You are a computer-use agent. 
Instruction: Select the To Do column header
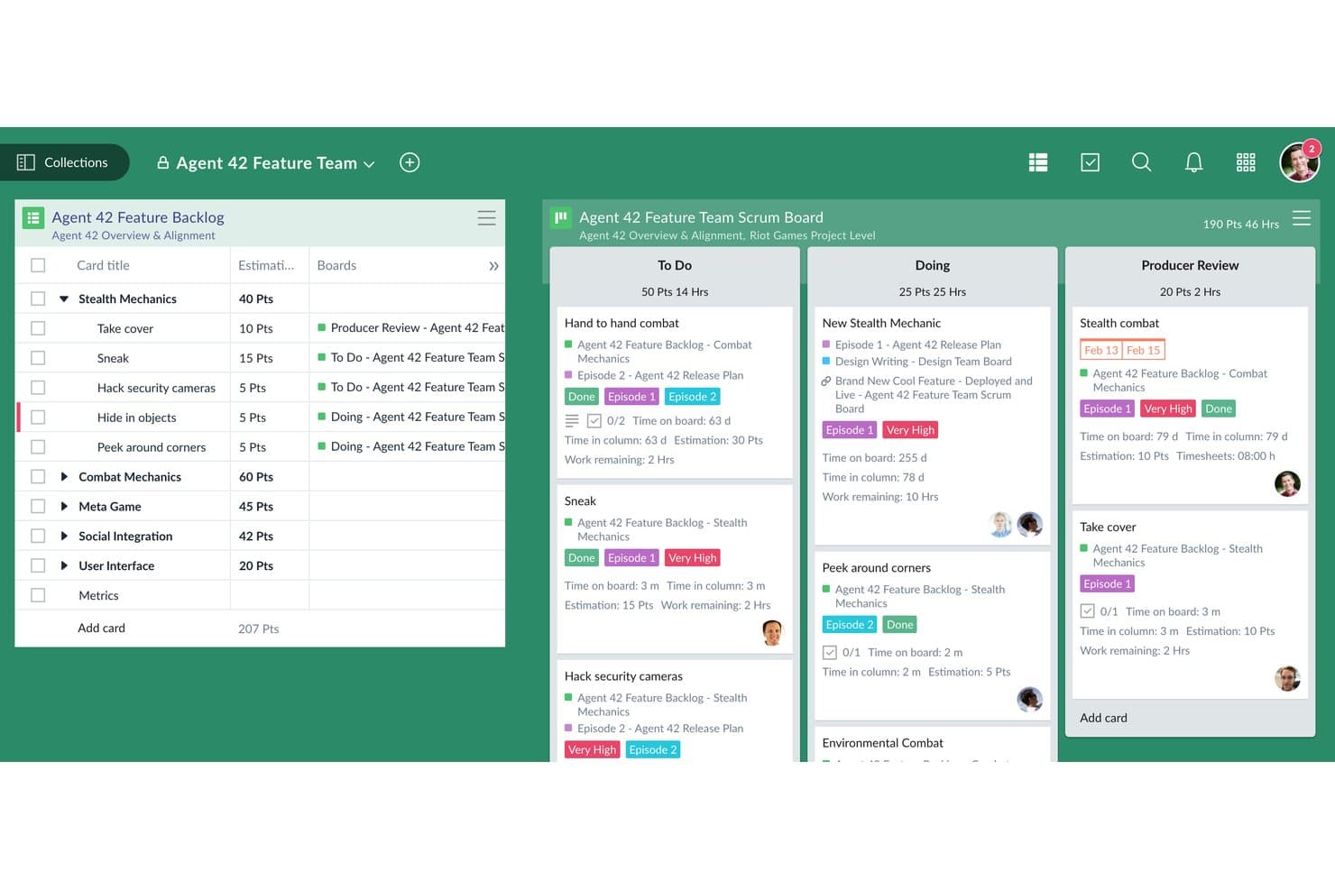click(675, 265)
